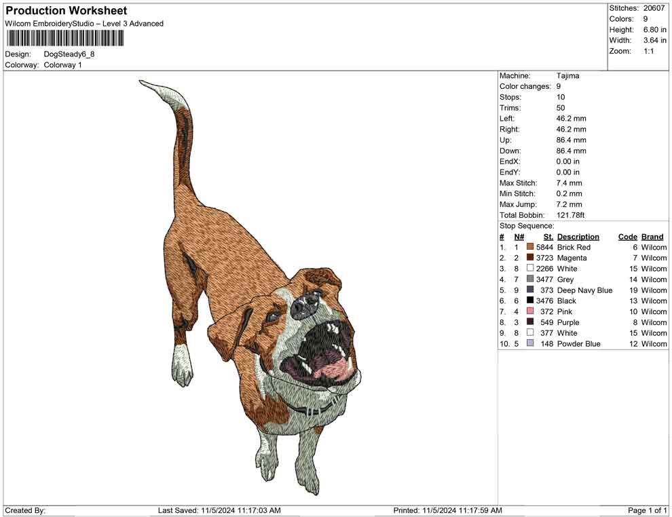This screenshot has width=672, height=517.
Task: Click the Min Stitch value '0.2 mm'
Action: pos(569,193)
